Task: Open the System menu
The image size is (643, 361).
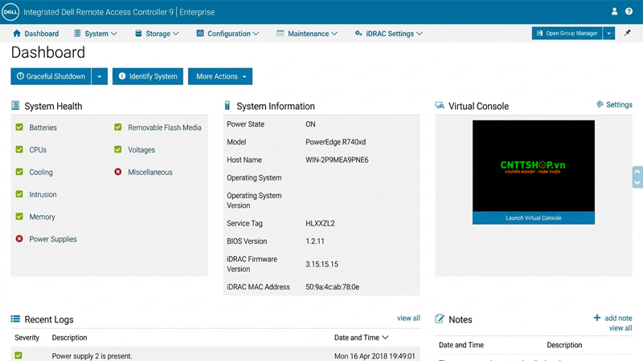Action: [96, 34]
